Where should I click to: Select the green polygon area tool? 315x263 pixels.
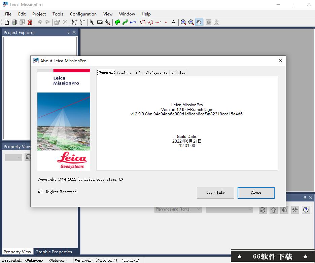(x=117, y=22)
